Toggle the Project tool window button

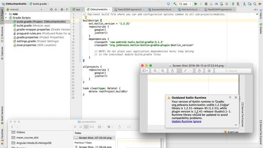click(x=2, y=16)
